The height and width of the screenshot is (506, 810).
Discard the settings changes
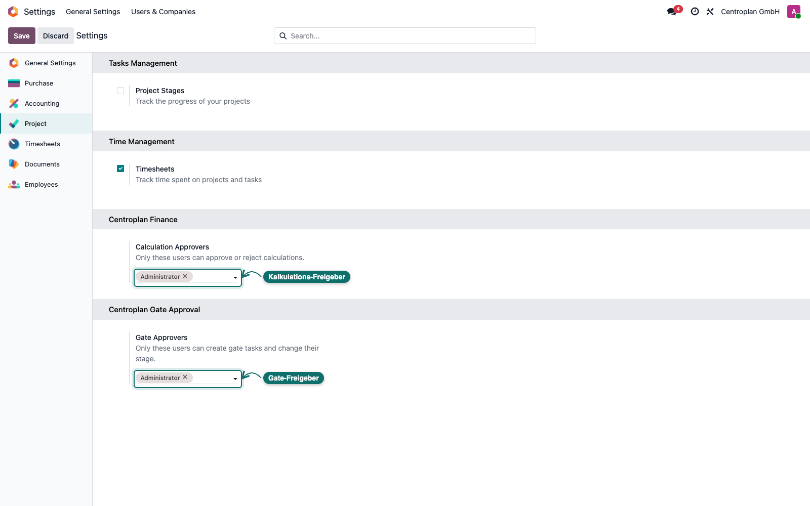click(x=56, y=35)
